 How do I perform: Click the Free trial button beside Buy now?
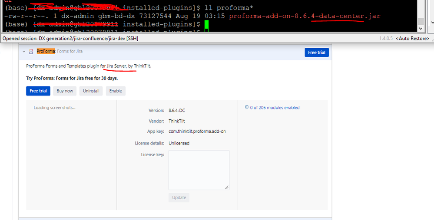pos(38,91)
